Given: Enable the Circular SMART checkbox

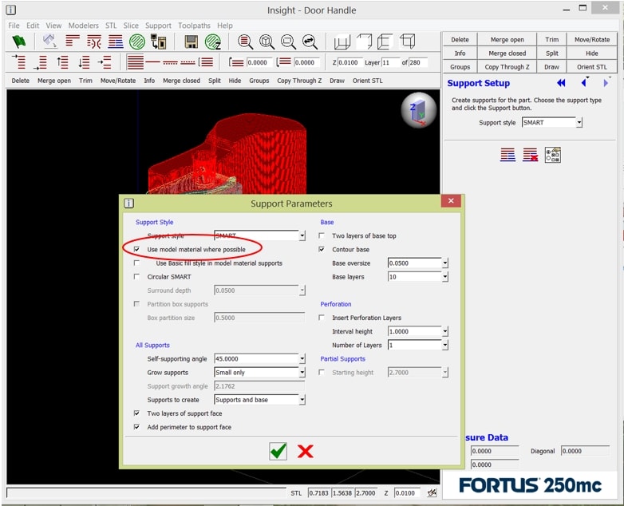Looking at the screenshot, I should pyautogui.click(x=138, y=277).
